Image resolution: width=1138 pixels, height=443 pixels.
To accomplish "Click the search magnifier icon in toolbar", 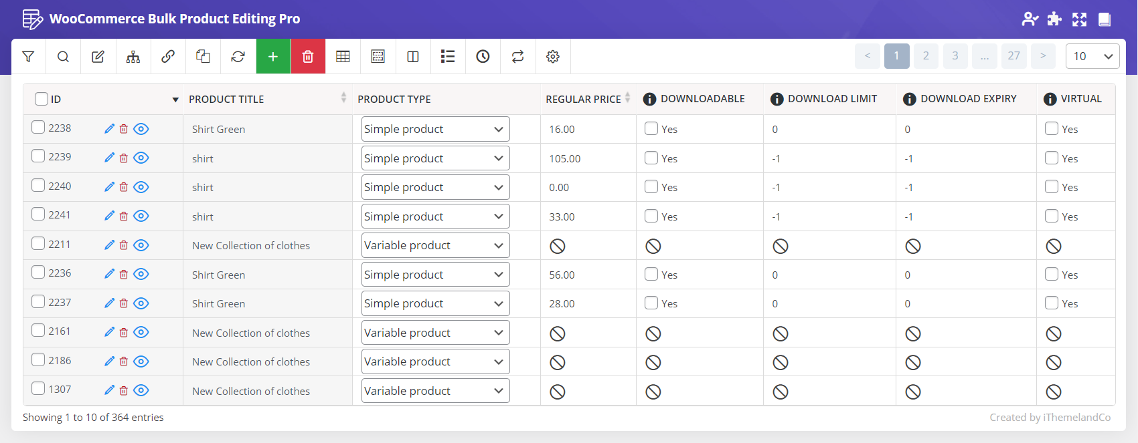I will point(63,57).
